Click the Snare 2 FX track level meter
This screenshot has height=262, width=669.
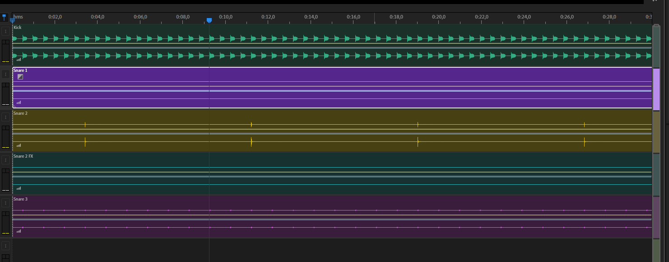point(5,179)
